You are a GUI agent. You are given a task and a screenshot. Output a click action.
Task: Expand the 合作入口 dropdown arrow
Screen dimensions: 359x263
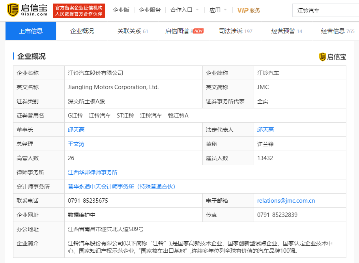tap(197, 10)
